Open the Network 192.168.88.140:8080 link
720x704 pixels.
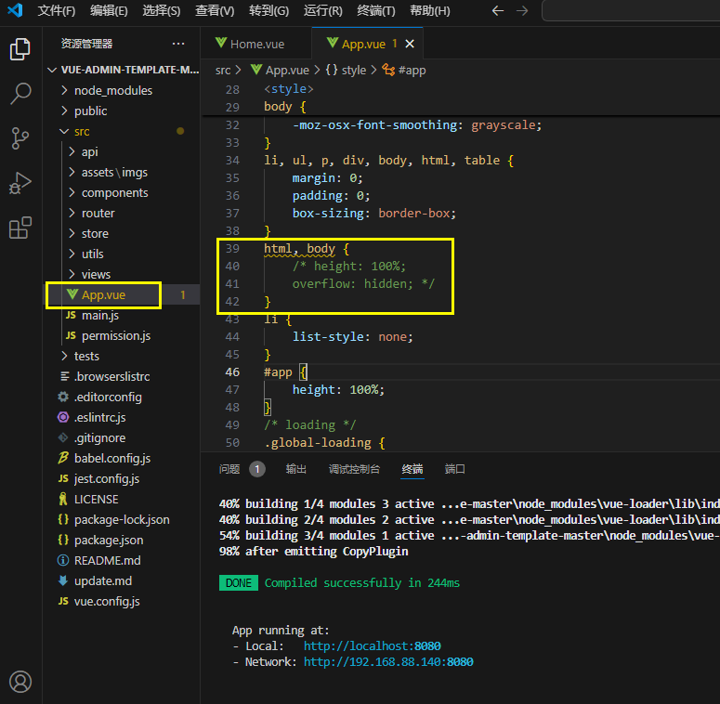[388, 662]
